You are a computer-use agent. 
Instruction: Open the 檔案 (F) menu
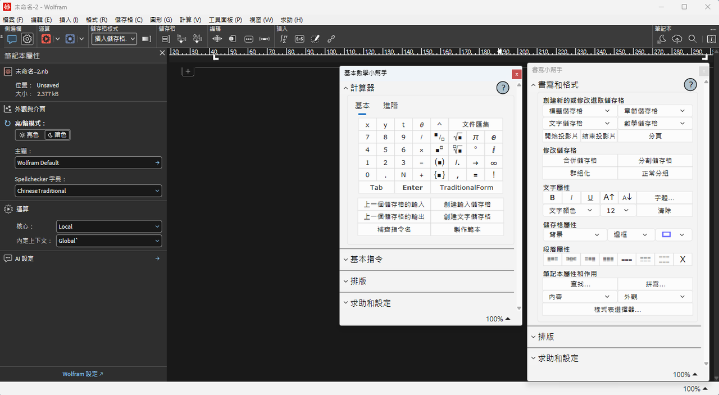(13, 20)
